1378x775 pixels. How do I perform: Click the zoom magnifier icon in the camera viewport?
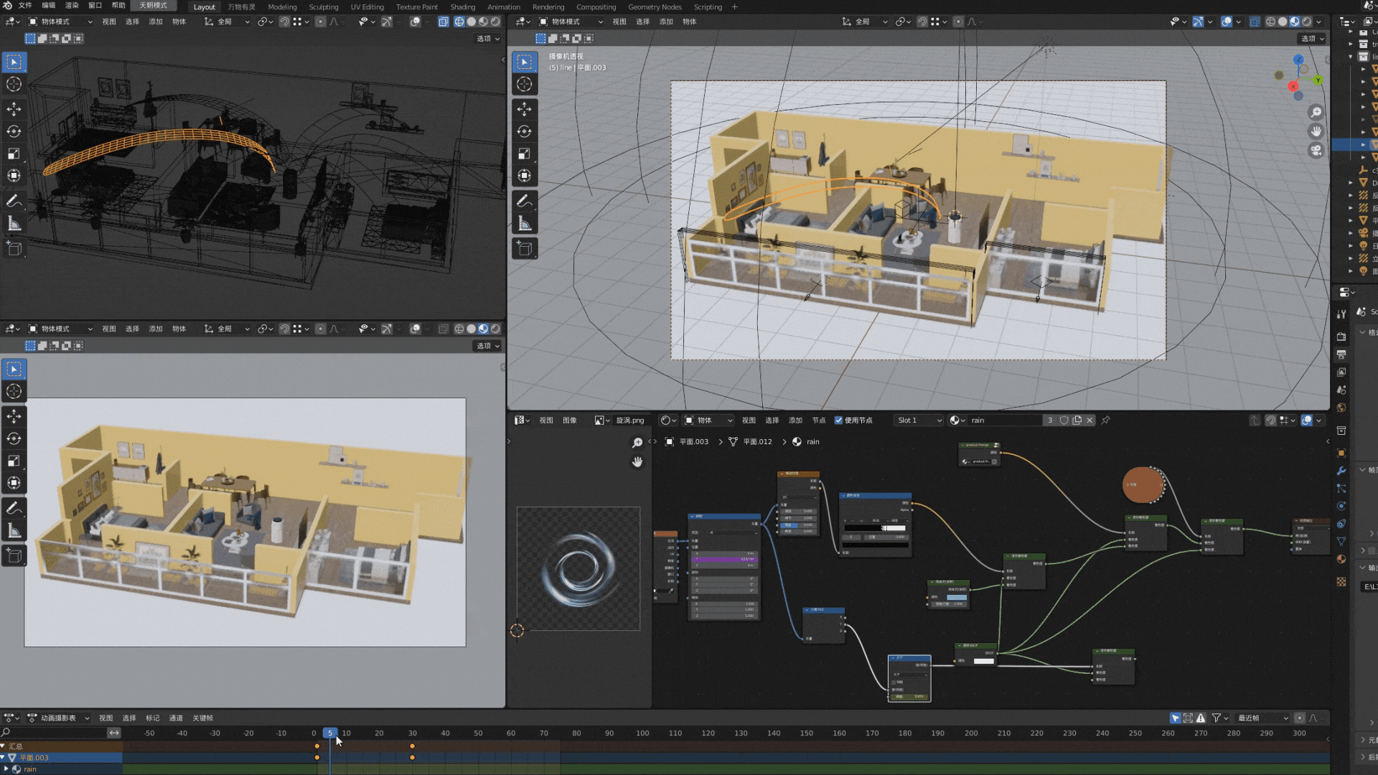pos(1316,113)
